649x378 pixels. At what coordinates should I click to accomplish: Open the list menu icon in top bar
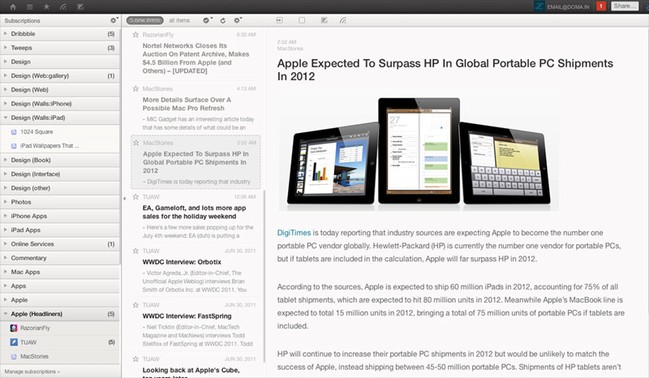pyautogui.click(x=30, y=6)
